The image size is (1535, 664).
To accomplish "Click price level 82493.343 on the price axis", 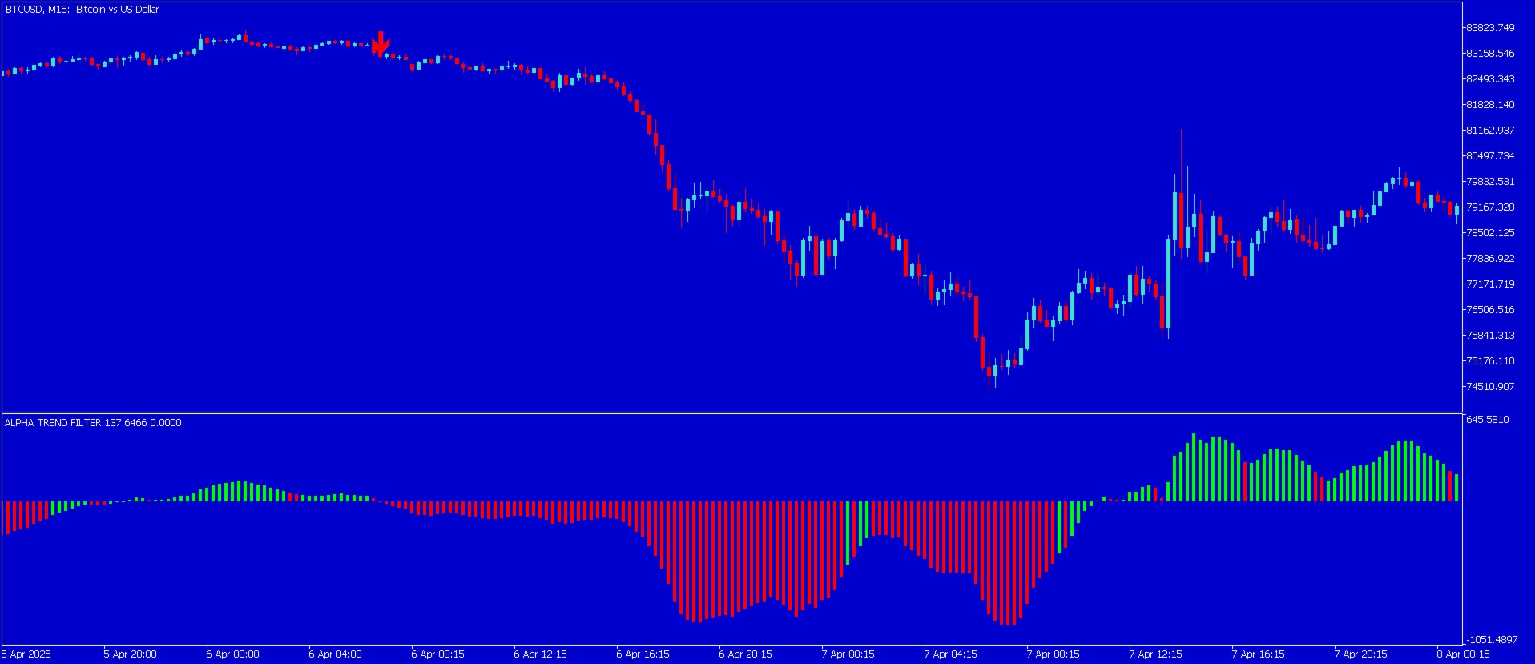I will [x=1490, y=79].
